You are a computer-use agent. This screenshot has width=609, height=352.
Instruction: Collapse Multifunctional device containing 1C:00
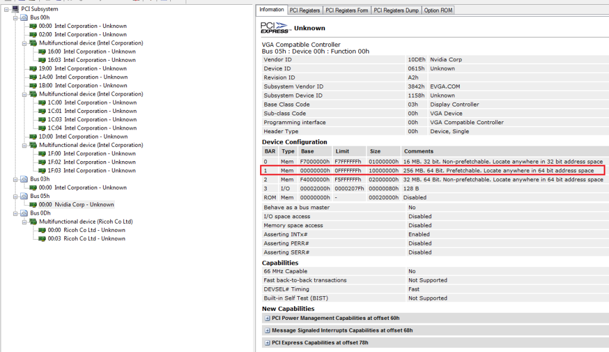point(24,95)
